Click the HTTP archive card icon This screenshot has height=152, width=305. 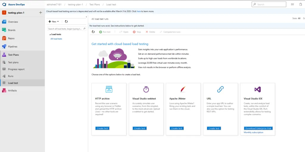(109, 89)
